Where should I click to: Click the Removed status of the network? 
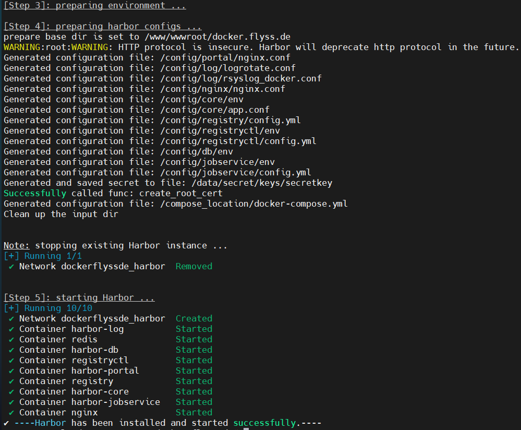point(193,266)
